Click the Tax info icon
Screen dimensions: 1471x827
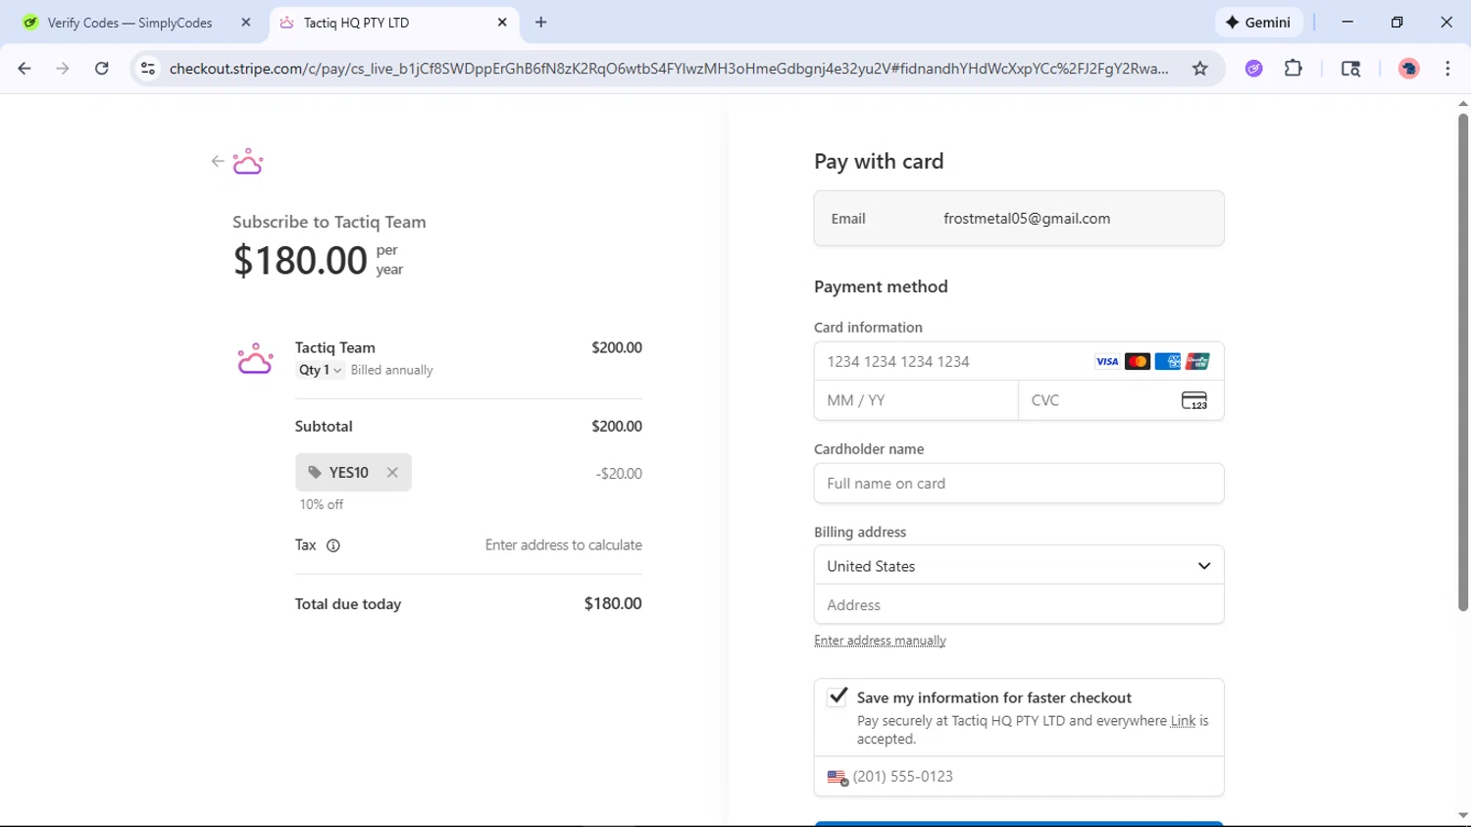333,545
